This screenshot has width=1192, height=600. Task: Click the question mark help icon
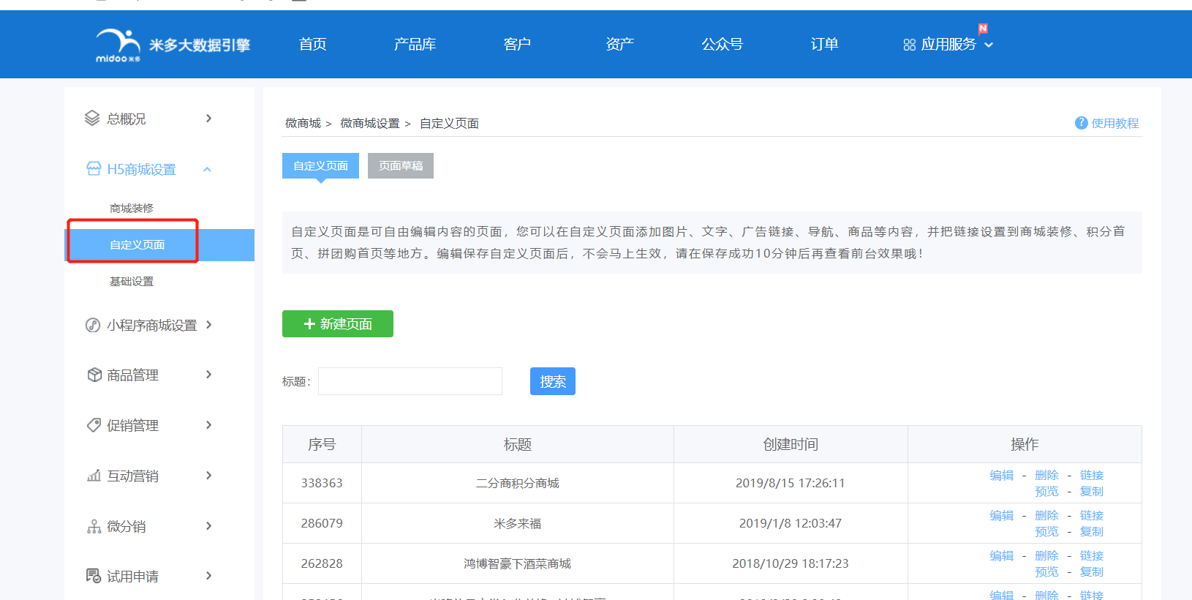[x=1081, y=123]
